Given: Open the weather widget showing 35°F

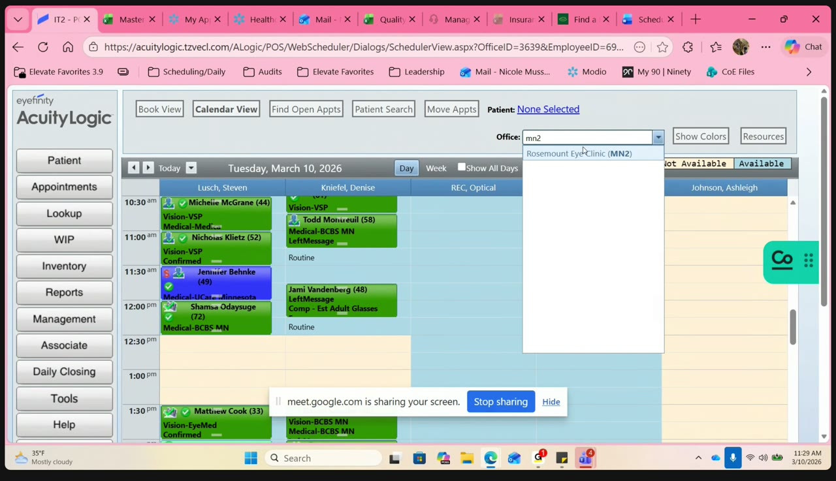Looking at the screenshot, I should tap(44, 458).
